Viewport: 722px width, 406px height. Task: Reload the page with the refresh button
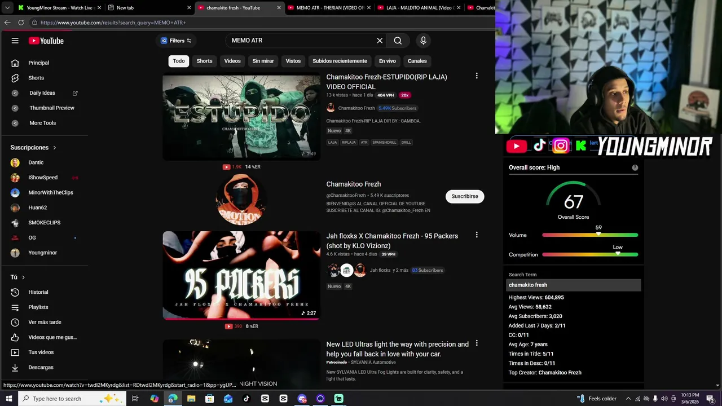(x=21, y=23)
